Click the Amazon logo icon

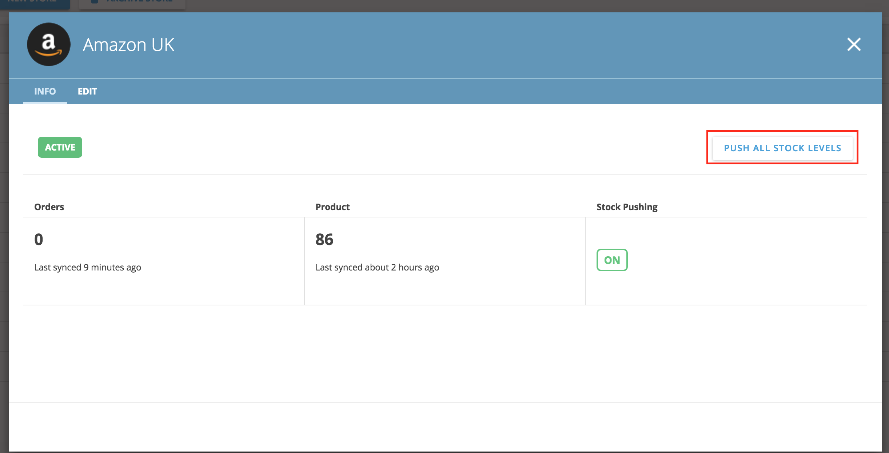[x=49, y=44]
